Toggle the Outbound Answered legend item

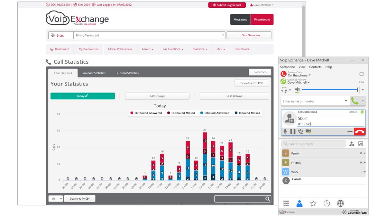click(147, 113)
